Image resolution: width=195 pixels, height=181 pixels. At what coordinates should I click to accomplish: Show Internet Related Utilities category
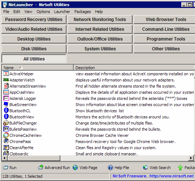click(100, 29)
